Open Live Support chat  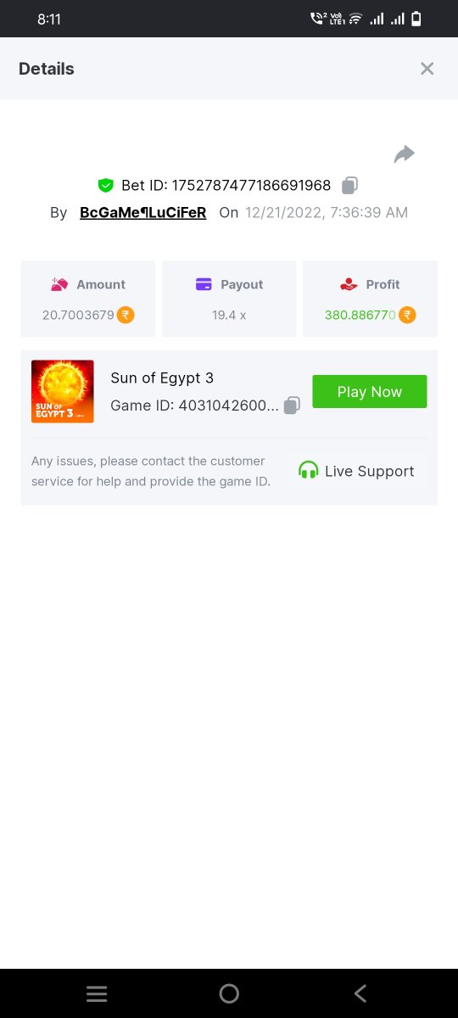(x=356, y=471)
